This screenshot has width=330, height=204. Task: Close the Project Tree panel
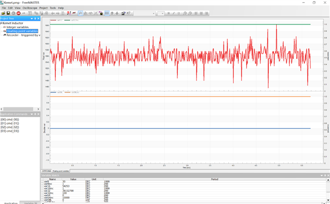[38, 19]
